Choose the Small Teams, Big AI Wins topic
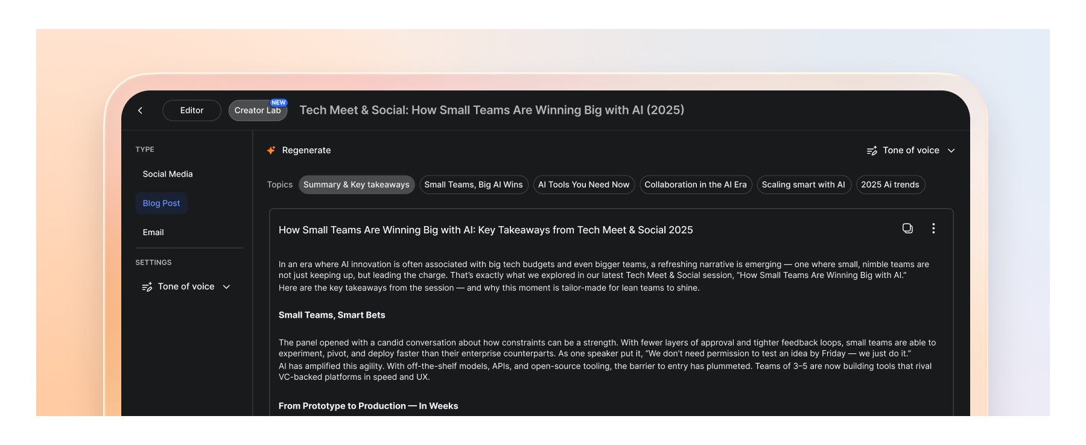Screen dimensions: 1086x445 tap(474, 185)
